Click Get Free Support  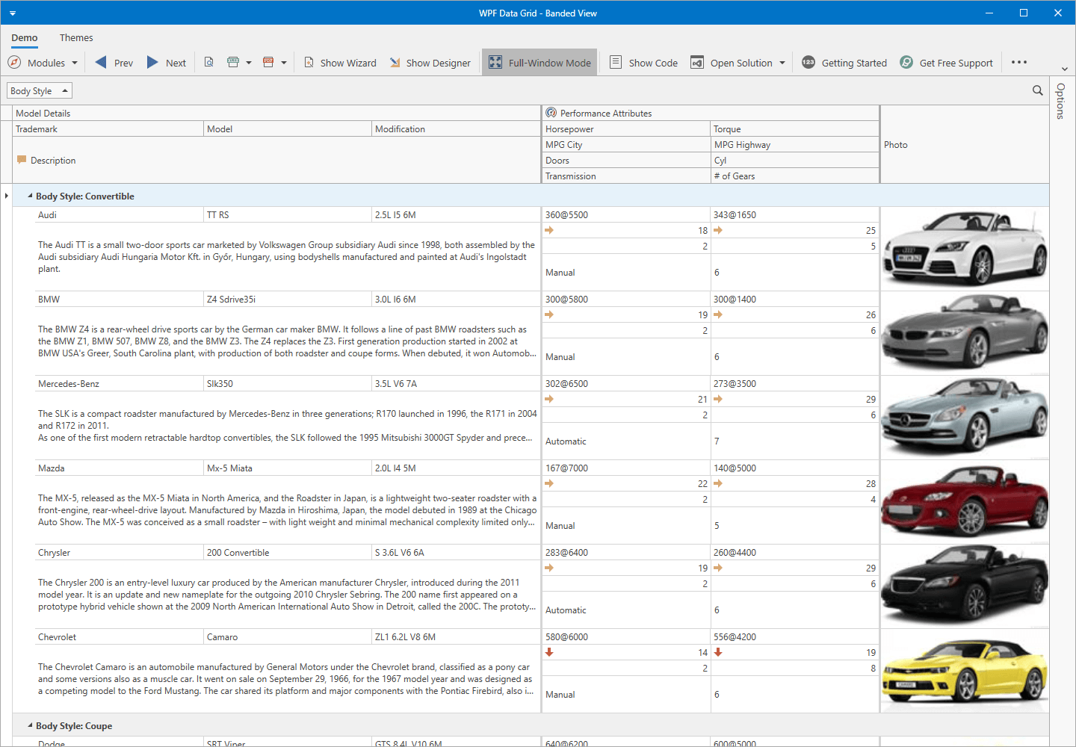tap(947, 63)
